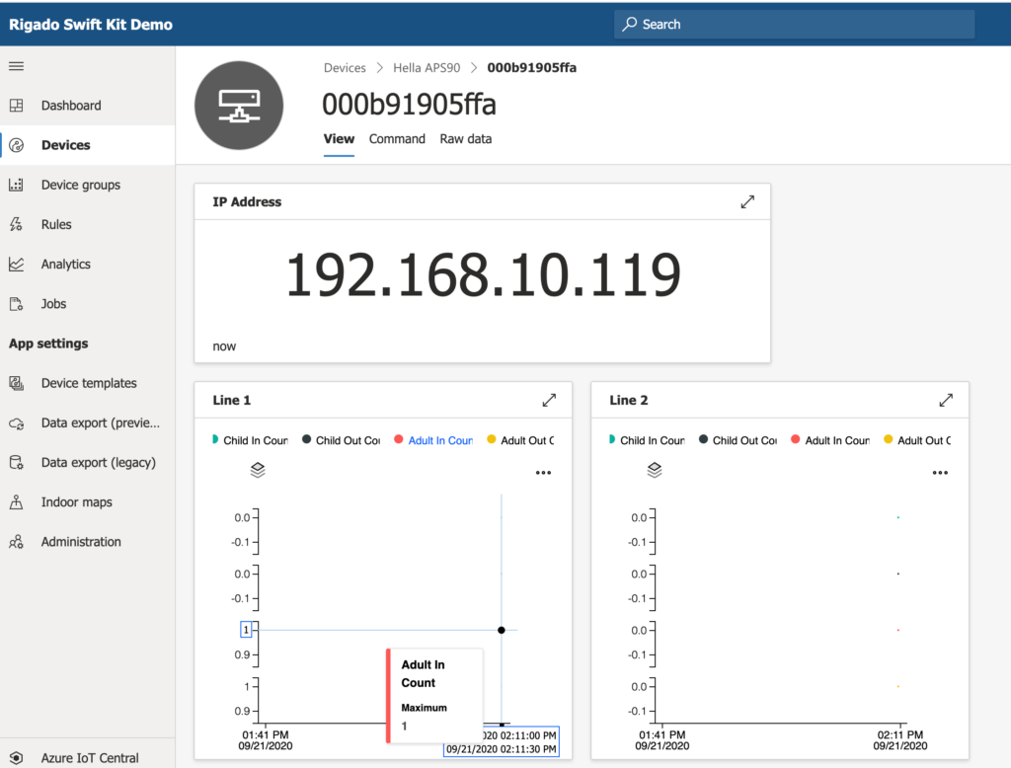
Task: Expand the Line 1 chart tile
Action: 549,401
